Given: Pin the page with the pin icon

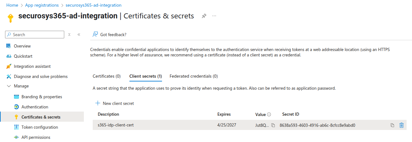Looking at the screenshot, I should (x=204, y=16).
